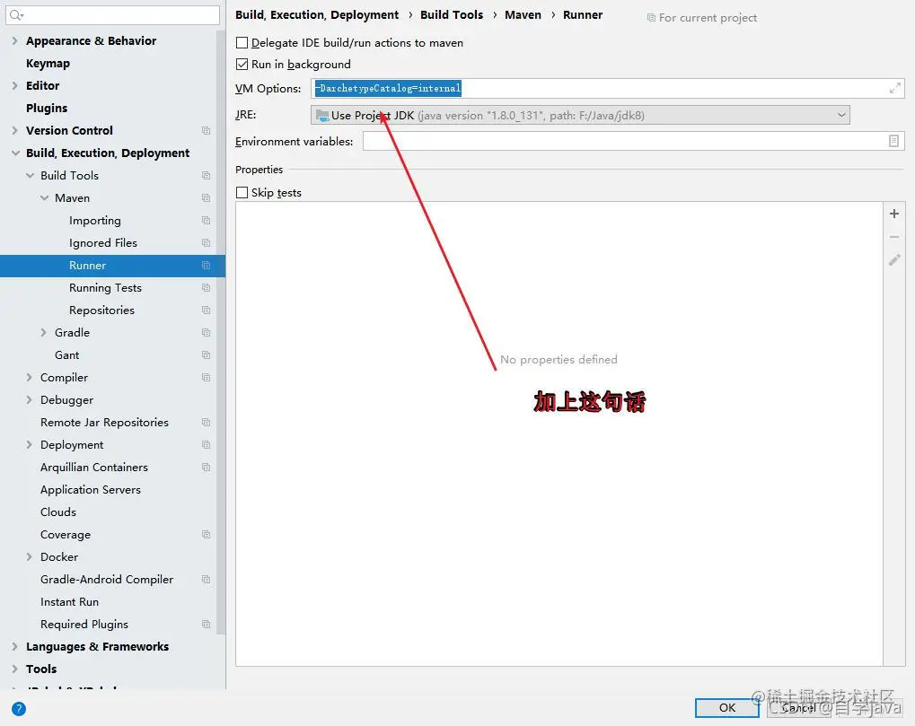Add a new Maven property with plus
The image size is (915, 726).
[894, 214]
